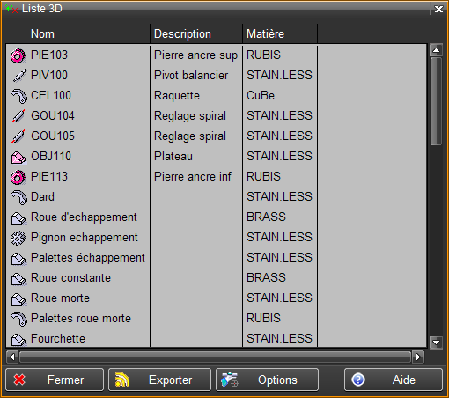Click the Exporter button
This screenshot has width=449, height=398.
point(159,380)
